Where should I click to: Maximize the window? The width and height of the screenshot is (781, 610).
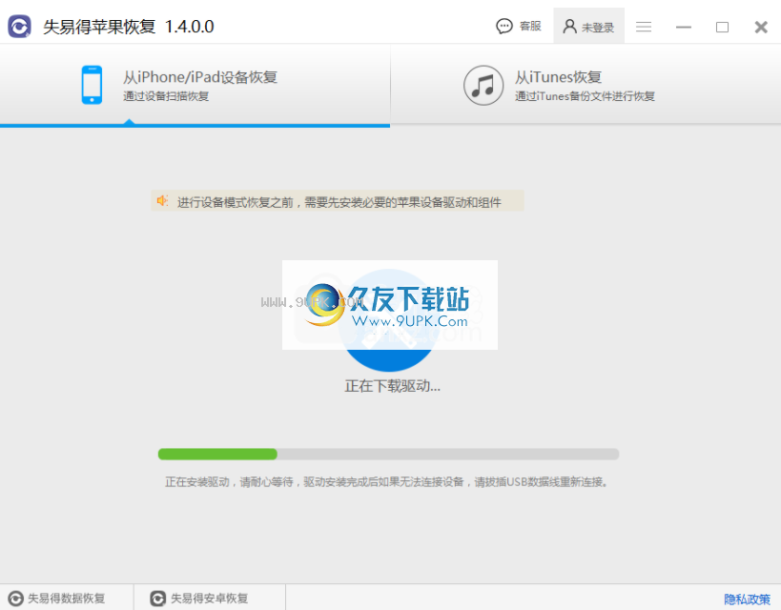tap(722, 27)
